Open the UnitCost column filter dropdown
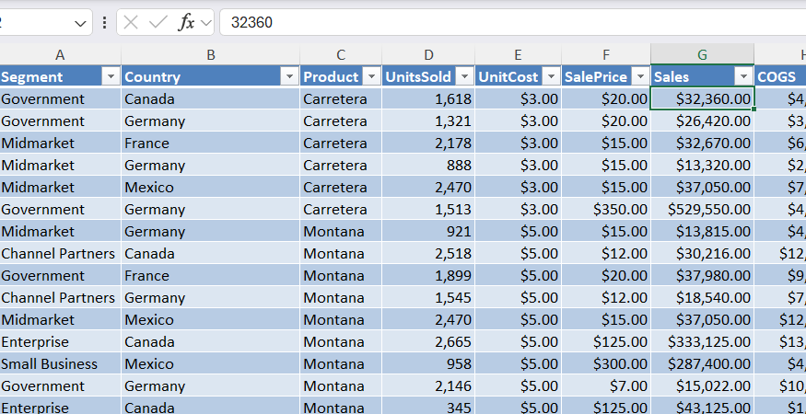 (552, 77)
